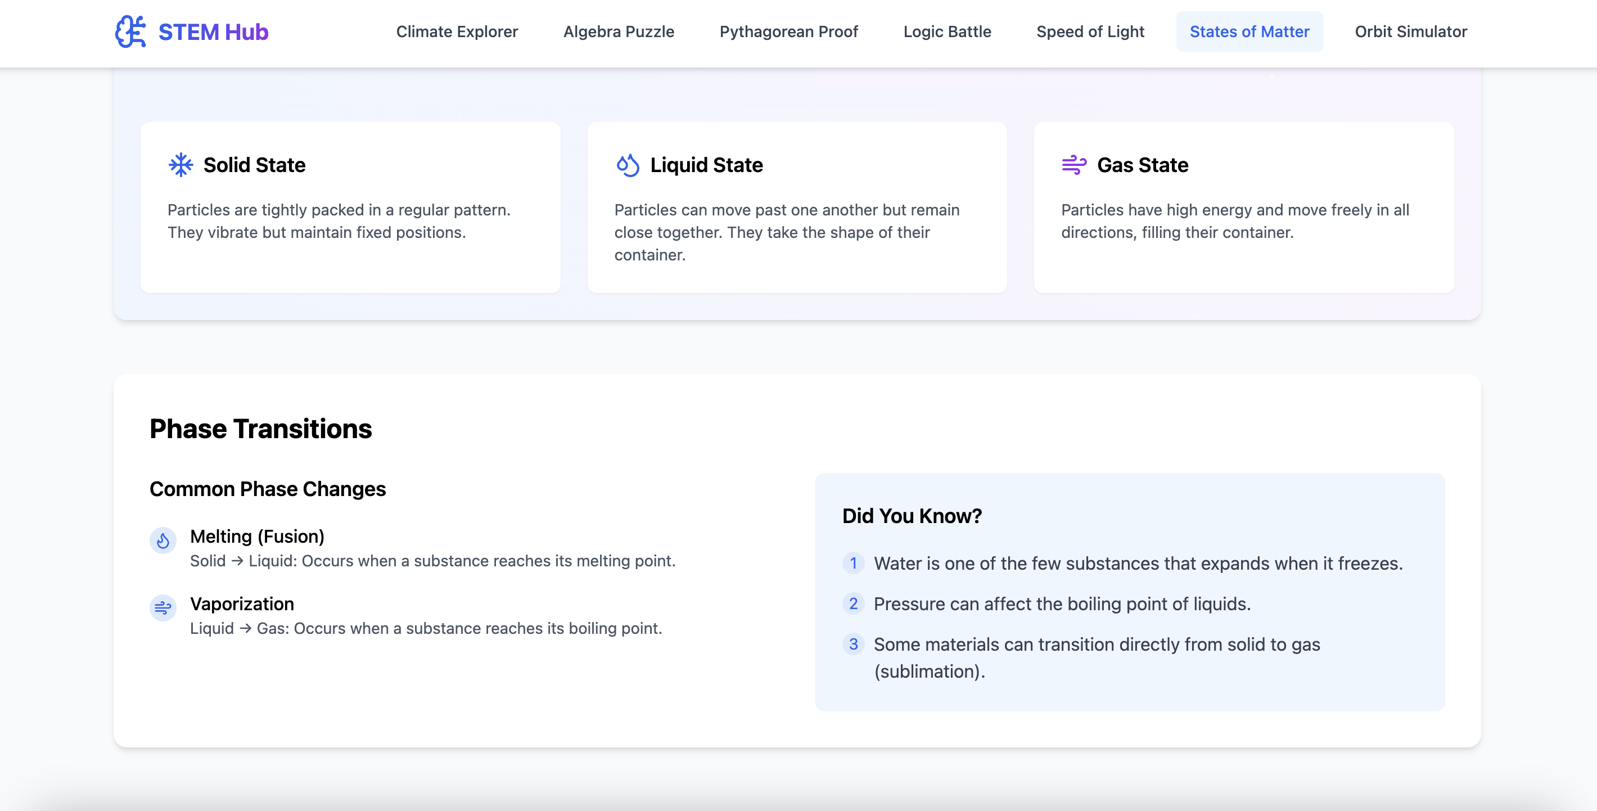
Task: Navigate to Logic Battle
Action: (x=946, y=31)
